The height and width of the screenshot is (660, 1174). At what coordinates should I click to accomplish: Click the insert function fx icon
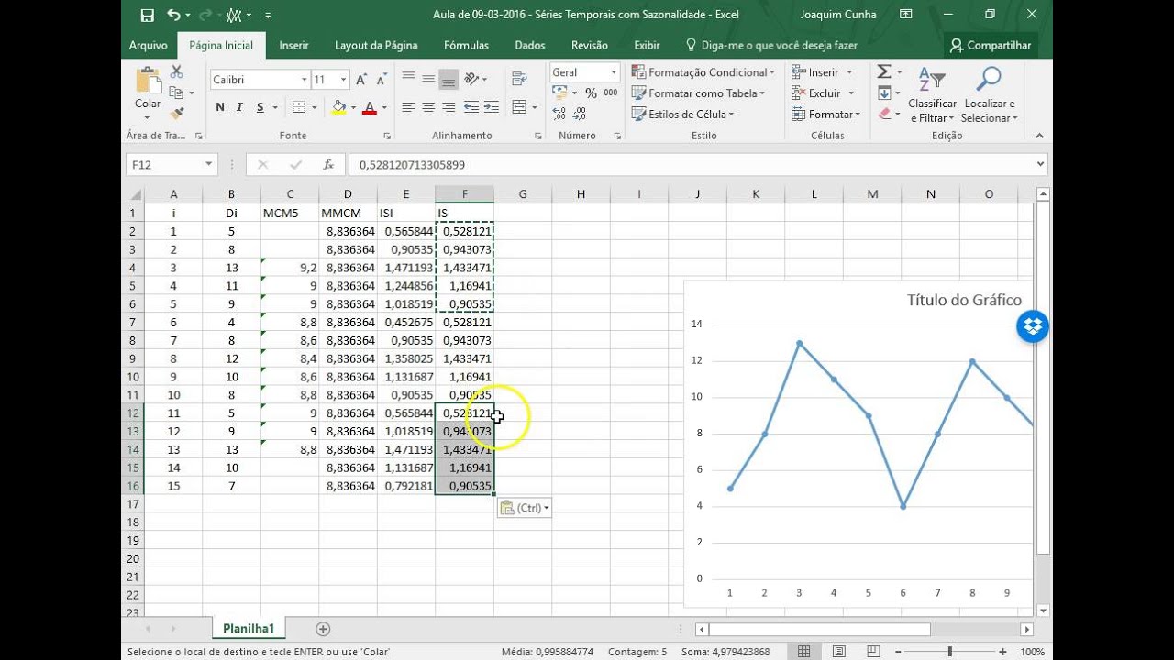click(x=328, y=165)
